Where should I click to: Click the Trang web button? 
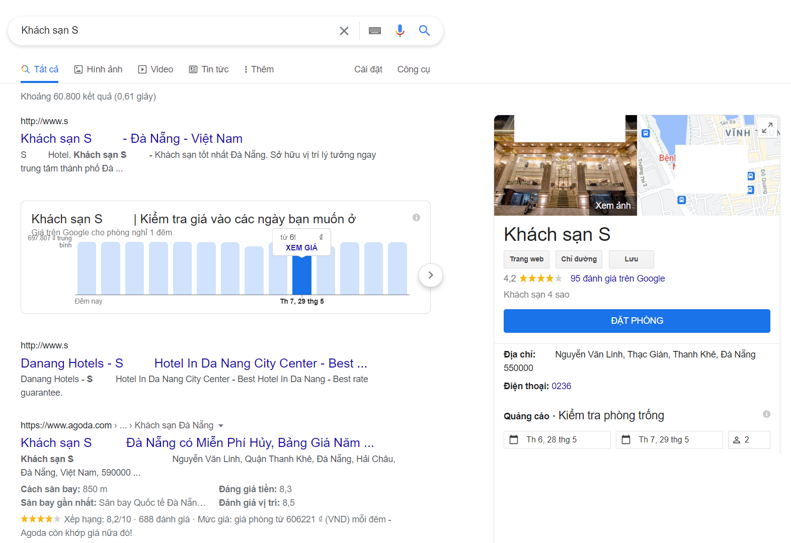[x=526, y=259]
